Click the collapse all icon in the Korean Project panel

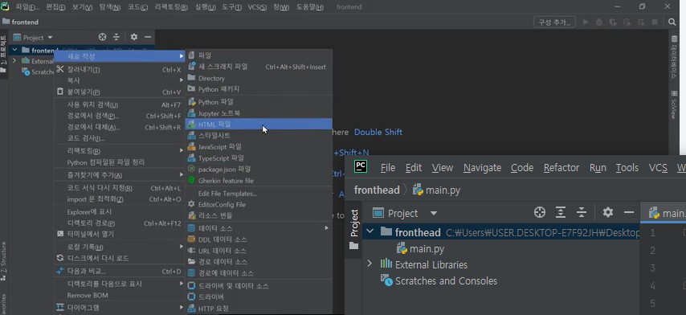point(116,37)
